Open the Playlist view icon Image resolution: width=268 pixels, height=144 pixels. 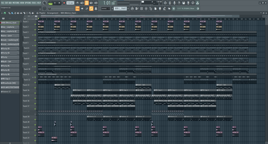pyautogui.click(x=132, y=9)
